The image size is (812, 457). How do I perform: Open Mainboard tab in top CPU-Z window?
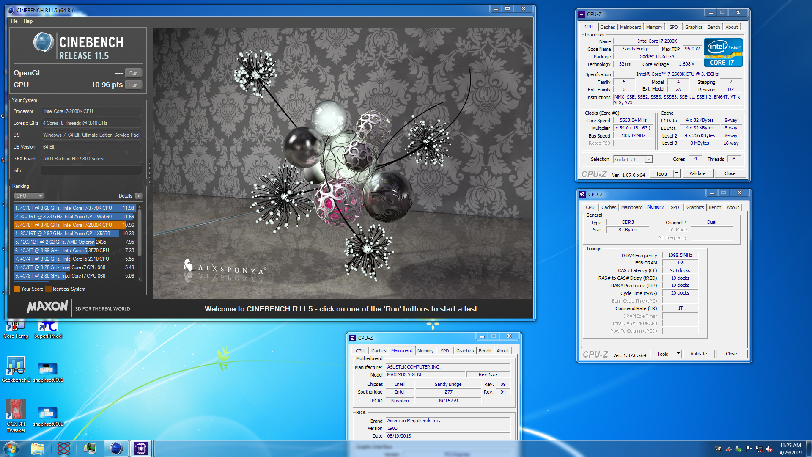(631, 27)
